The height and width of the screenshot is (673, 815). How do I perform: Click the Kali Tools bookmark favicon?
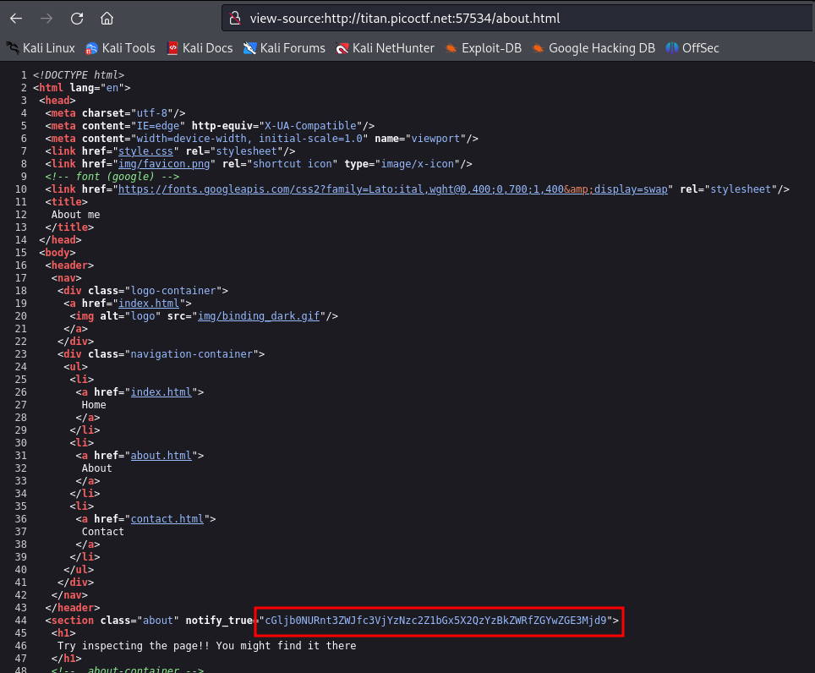pos(91,48)
